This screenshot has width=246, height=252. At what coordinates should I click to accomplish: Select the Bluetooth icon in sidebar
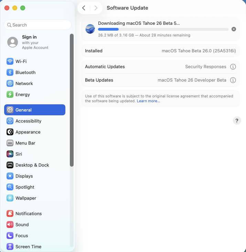(10, 72)
